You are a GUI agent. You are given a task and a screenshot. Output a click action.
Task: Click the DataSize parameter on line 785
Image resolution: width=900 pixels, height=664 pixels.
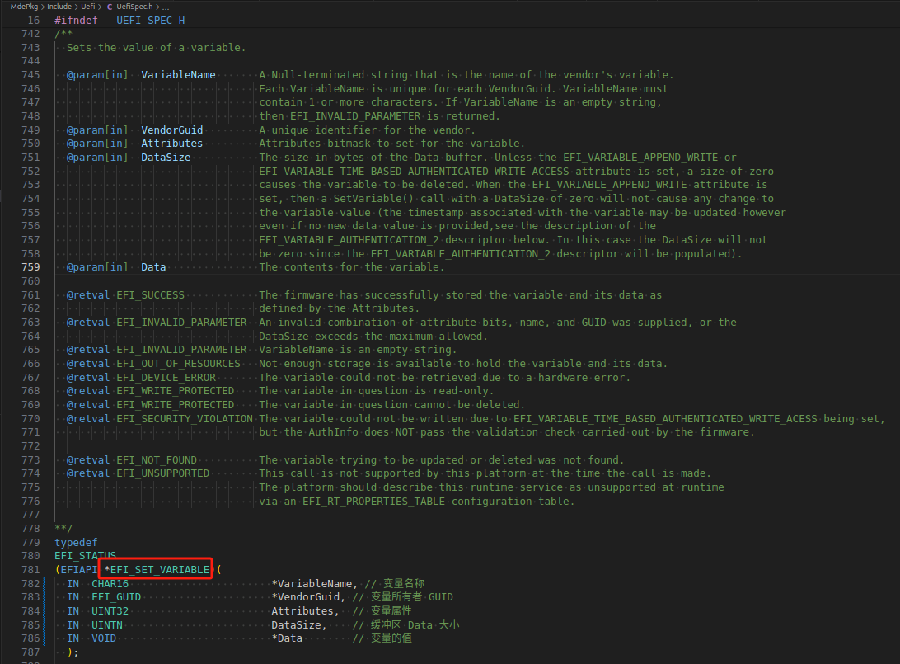click(x=297, y=624)
